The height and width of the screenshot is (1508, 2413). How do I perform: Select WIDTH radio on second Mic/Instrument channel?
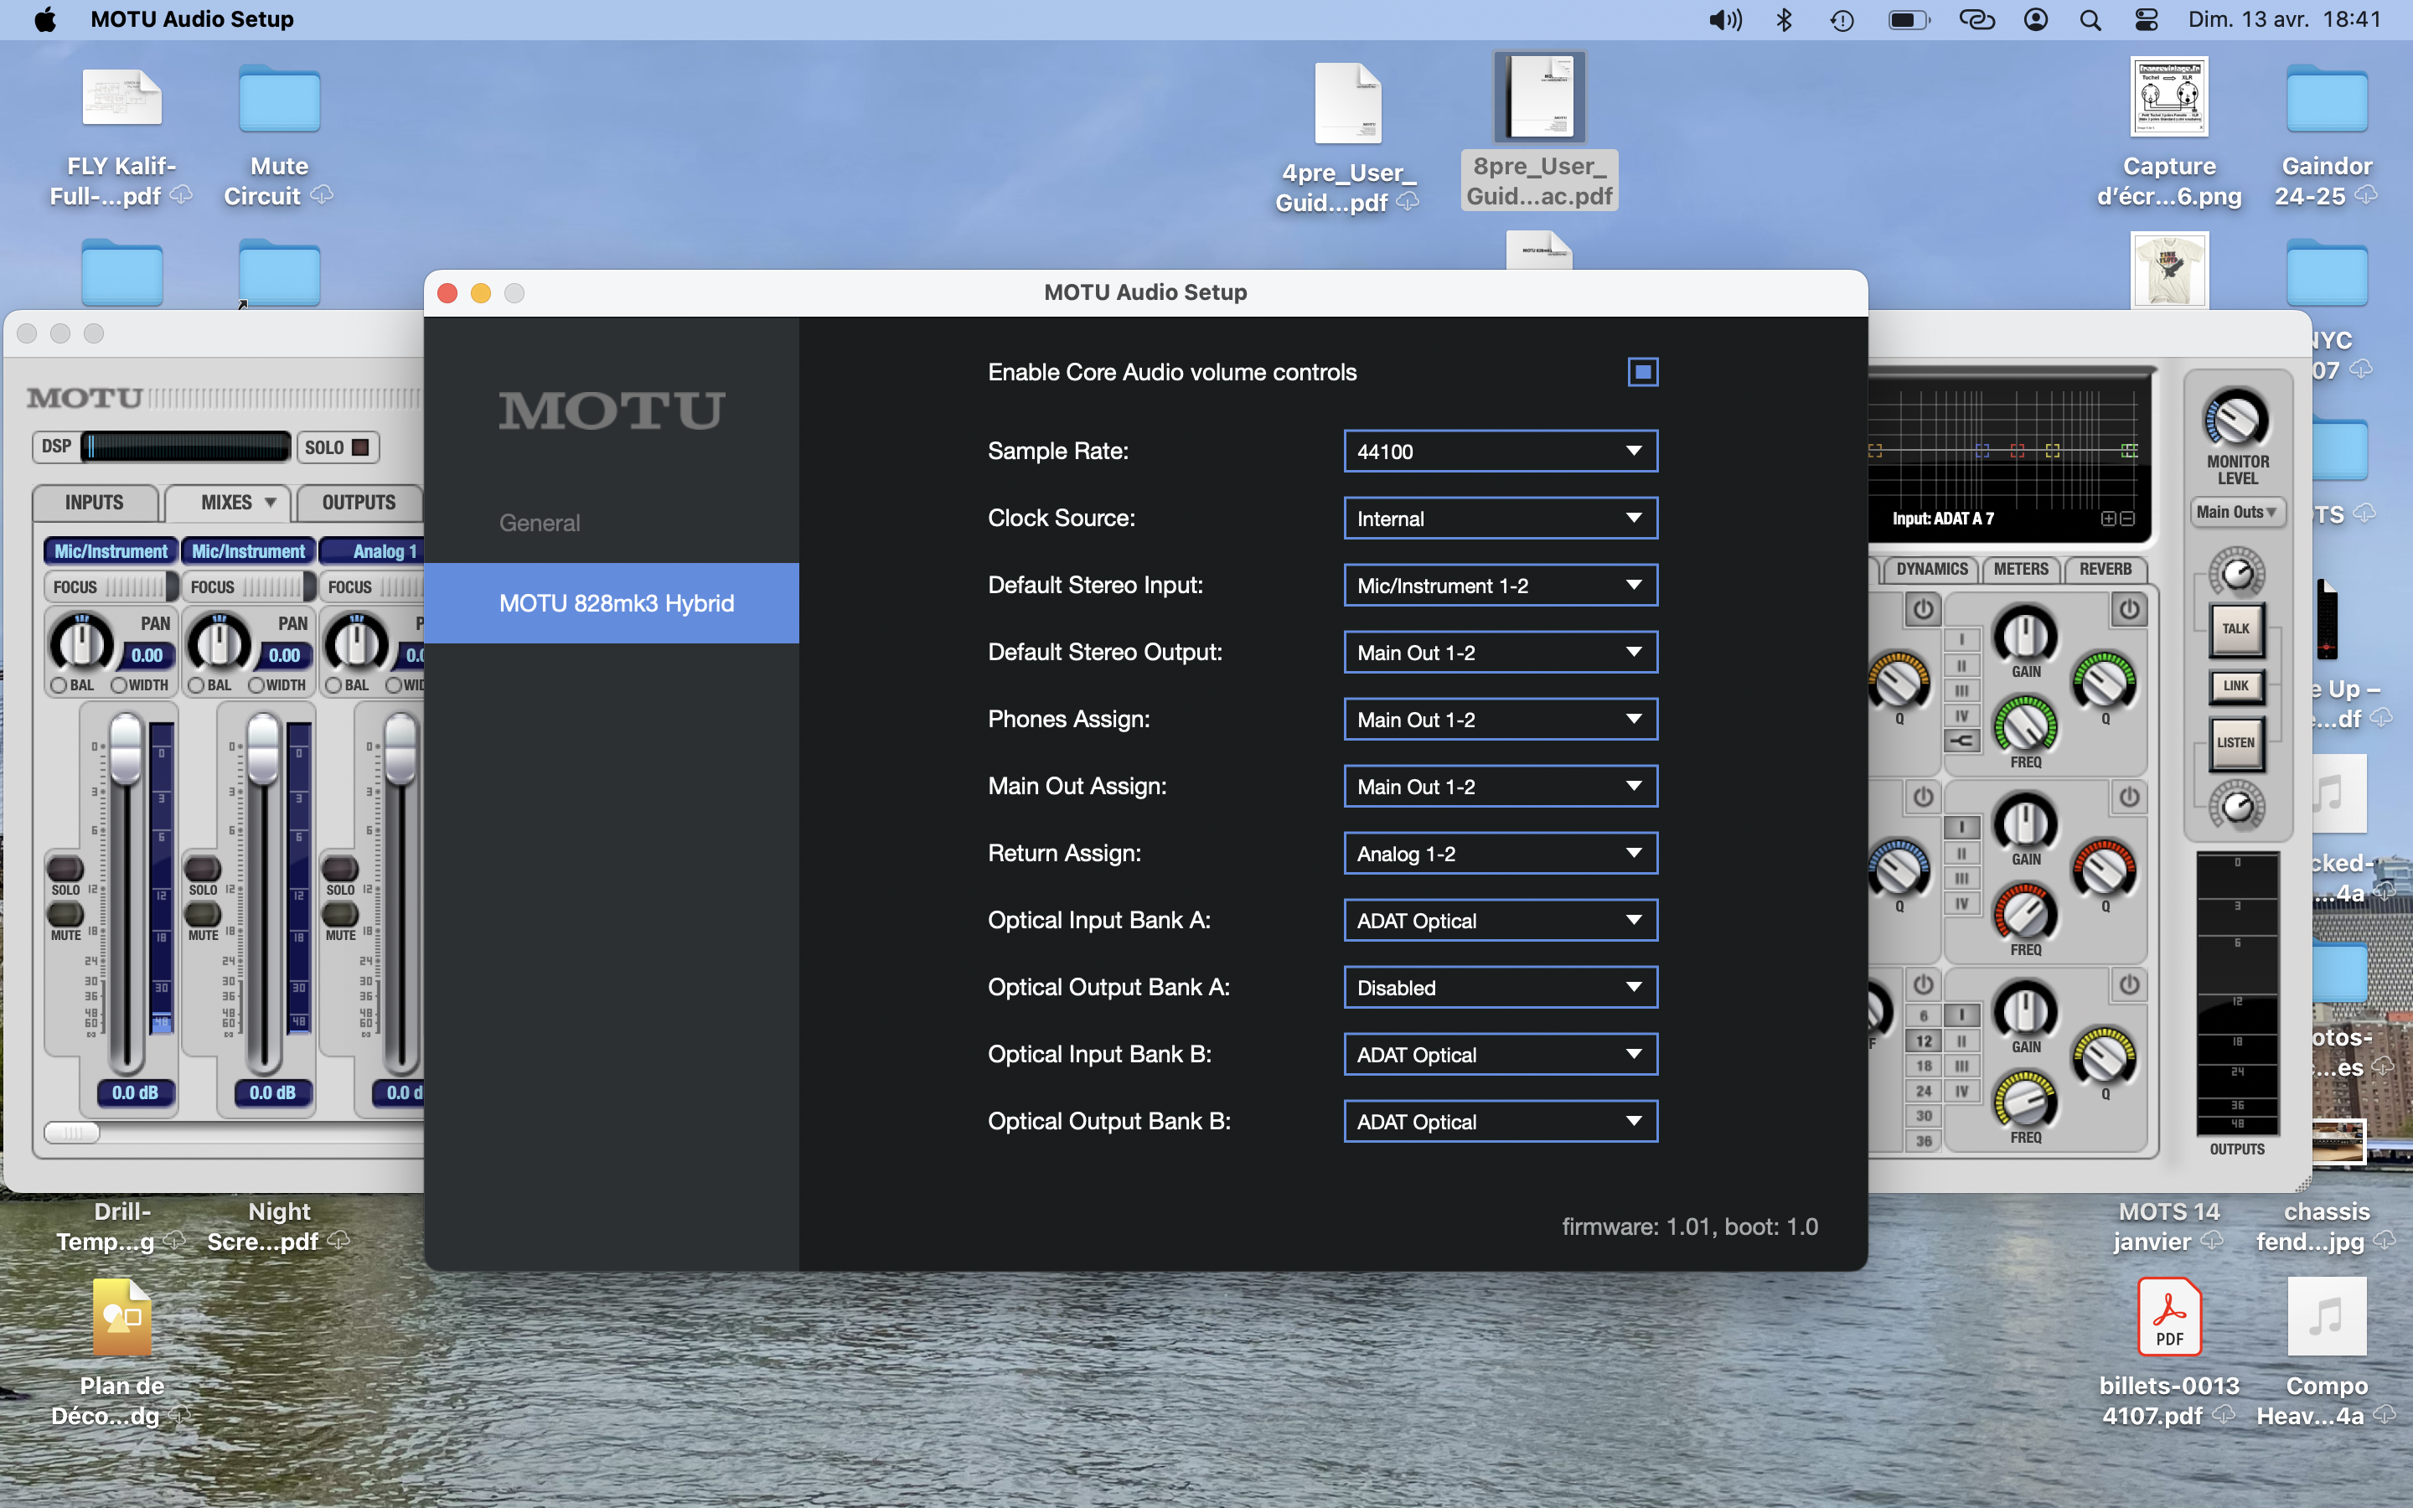point(256,685)
